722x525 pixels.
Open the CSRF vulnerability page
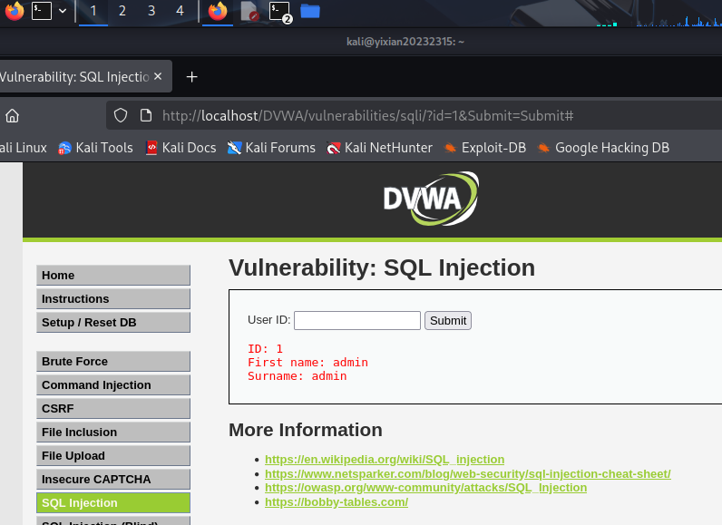113,409
